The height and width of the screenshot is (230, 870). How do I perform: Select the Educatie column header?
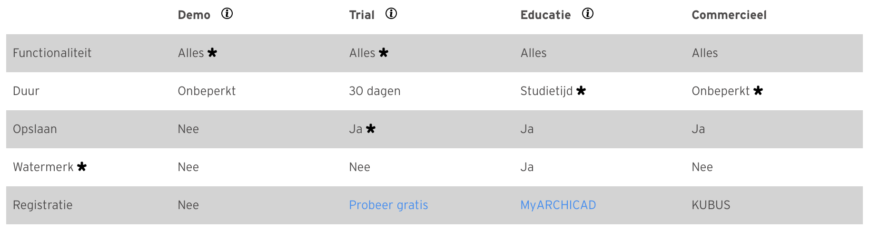click(545, 15)
